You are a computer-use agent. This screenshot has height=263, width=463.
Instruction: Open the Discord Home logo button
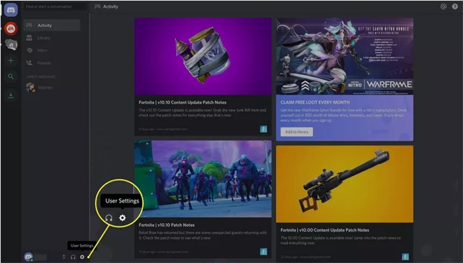(11, 10)
